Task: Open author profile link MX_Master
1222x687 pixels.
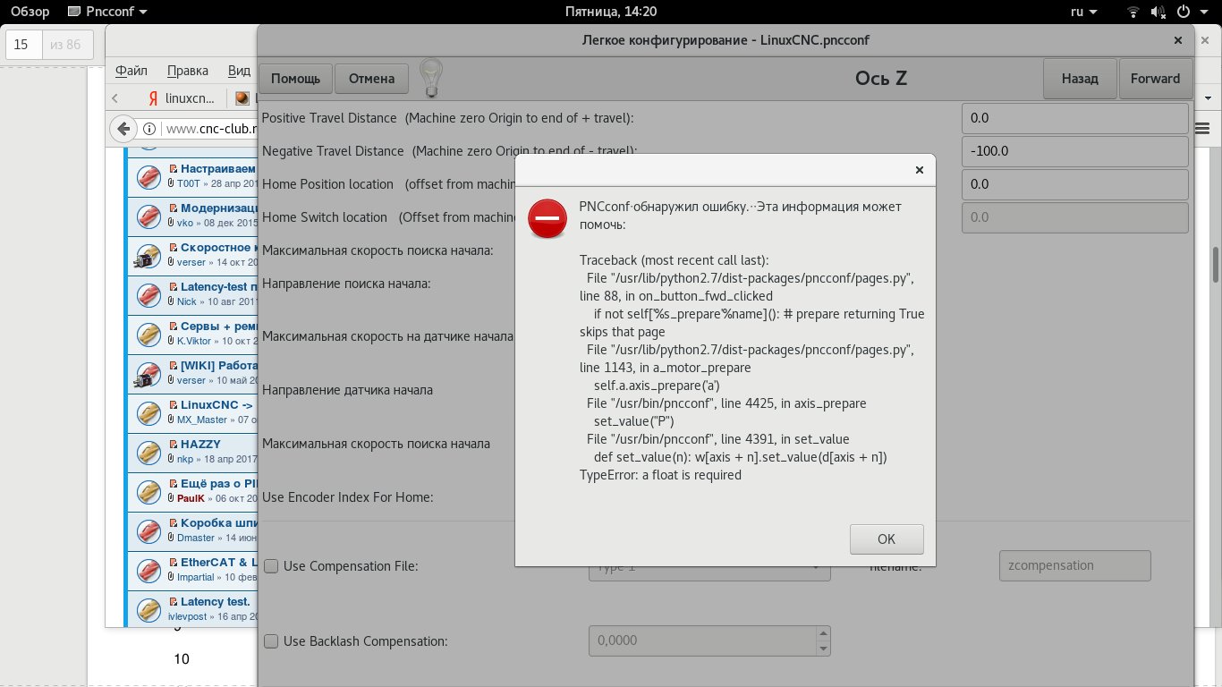Action: point(202,420)
